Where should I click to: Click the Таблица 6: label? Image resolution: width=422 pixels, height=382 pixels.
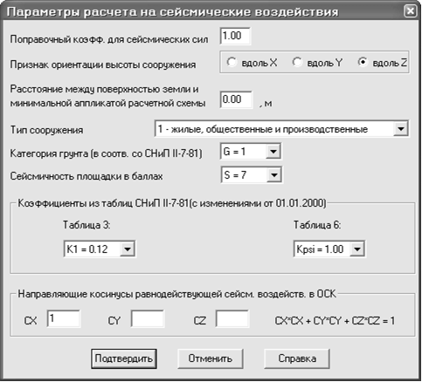pos(317,225)
